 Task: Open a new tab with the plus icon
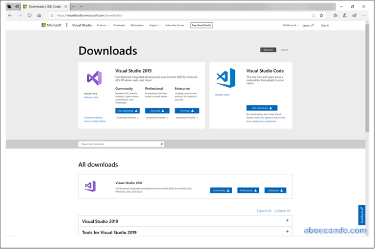pos(74,6)
